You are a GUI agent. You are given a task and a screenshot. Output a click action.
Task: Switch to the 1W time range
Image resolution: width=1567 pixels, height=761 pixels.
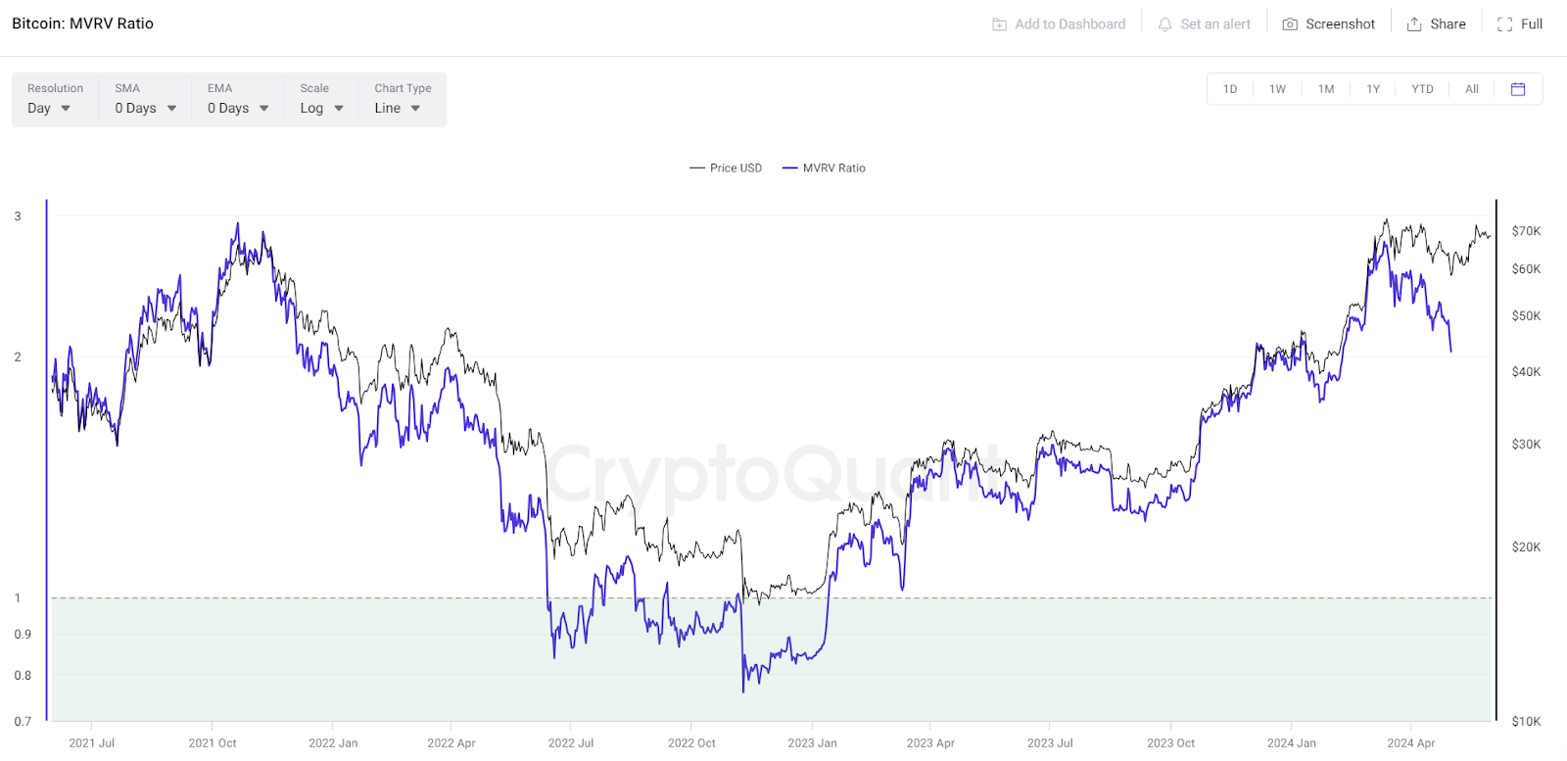tap(1277, 89)
